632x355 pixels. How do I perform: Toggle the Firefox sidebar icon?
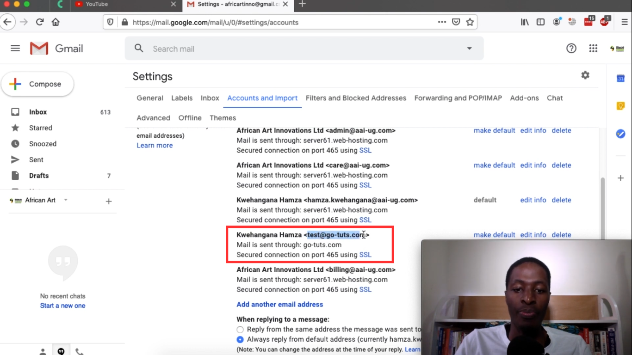click(540, 22)
